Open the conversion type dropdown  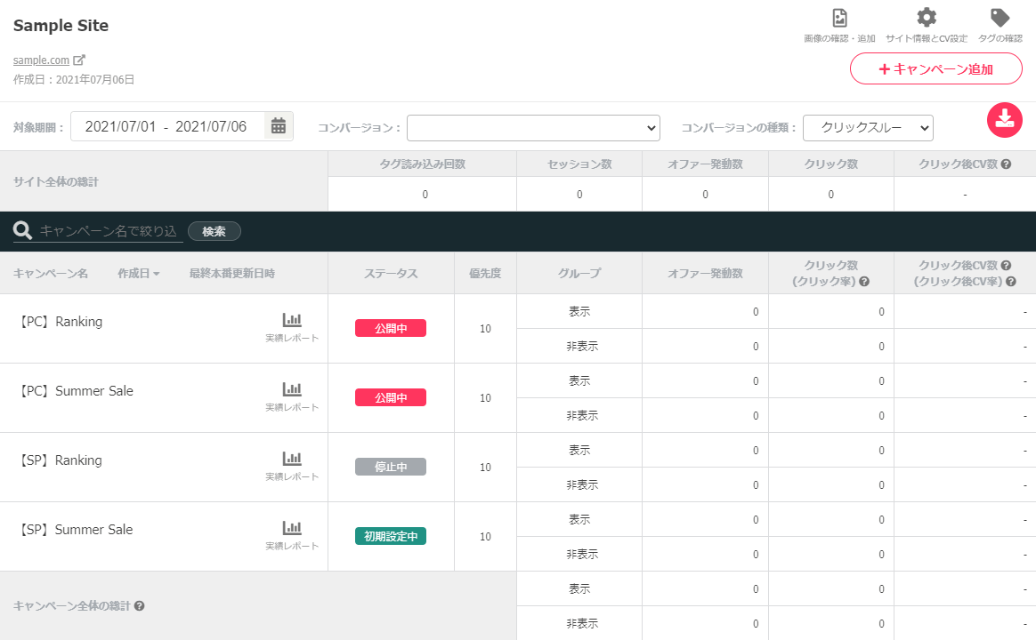click(867, 128)
